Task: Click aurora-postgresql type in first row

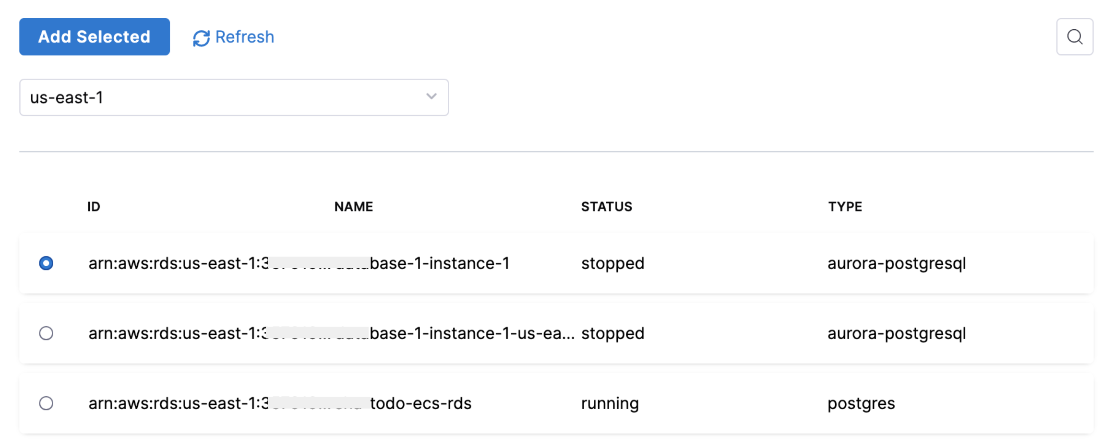Action: click(x=896, y=263)
